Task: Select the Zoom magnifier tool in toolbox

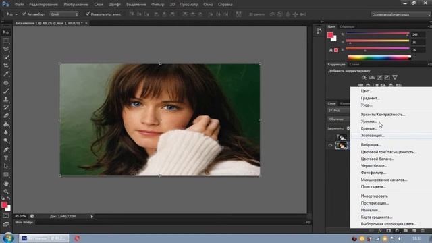Action: (6, 192)
